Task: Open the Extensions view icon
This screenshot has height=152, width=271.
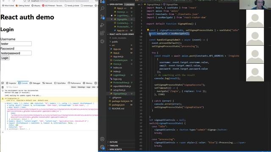Action: [102, 33]
